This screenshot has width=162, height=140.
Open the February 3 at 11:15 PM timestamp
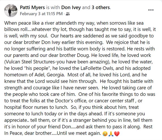point(41,14)
